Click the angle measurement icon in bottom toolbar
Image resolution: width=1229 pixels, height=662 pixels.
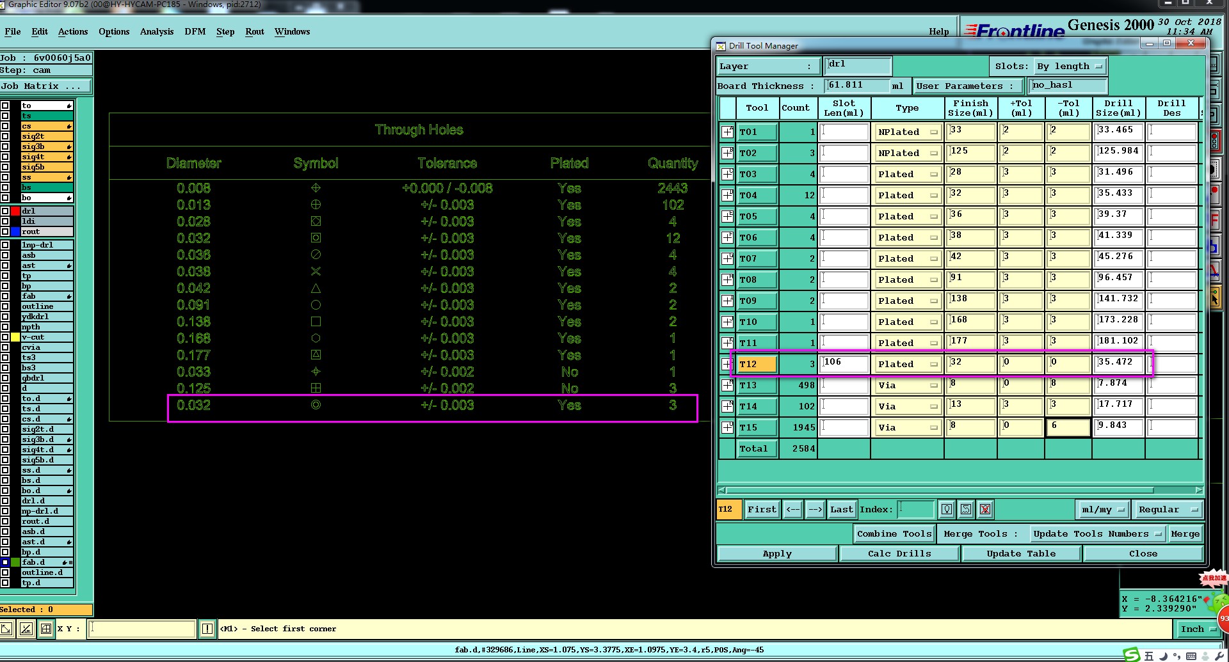click(26, 629)
